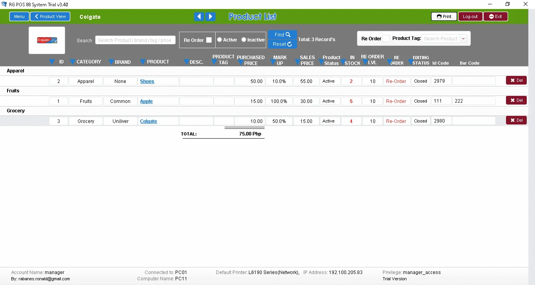Image resolution: width=535 pixels, height=285 pixels.
Task: Click the filter icon beside PURCHASED PRICE column
Action: click(x=241, y=62)
